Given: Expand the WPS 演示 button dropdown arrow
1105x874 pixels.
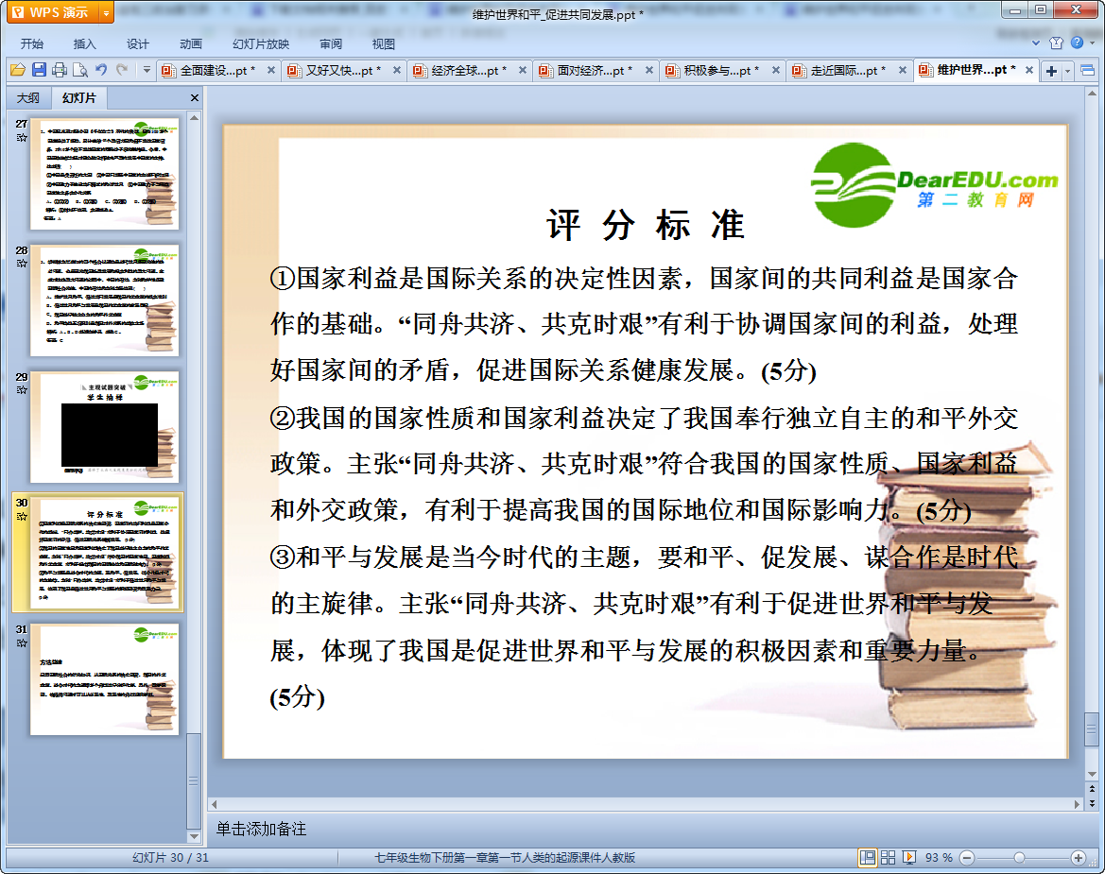Looking at the screenshot, I should [107, 12].
